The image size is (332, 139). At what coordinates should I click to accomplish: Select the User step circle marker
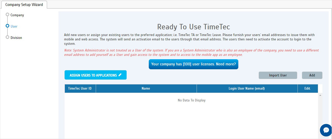click(x=7, y=26)
